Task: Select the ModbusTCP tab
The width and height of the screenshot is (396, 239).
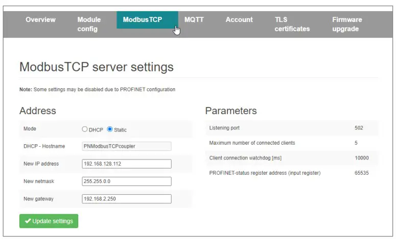Action: [x=143, y=20]
